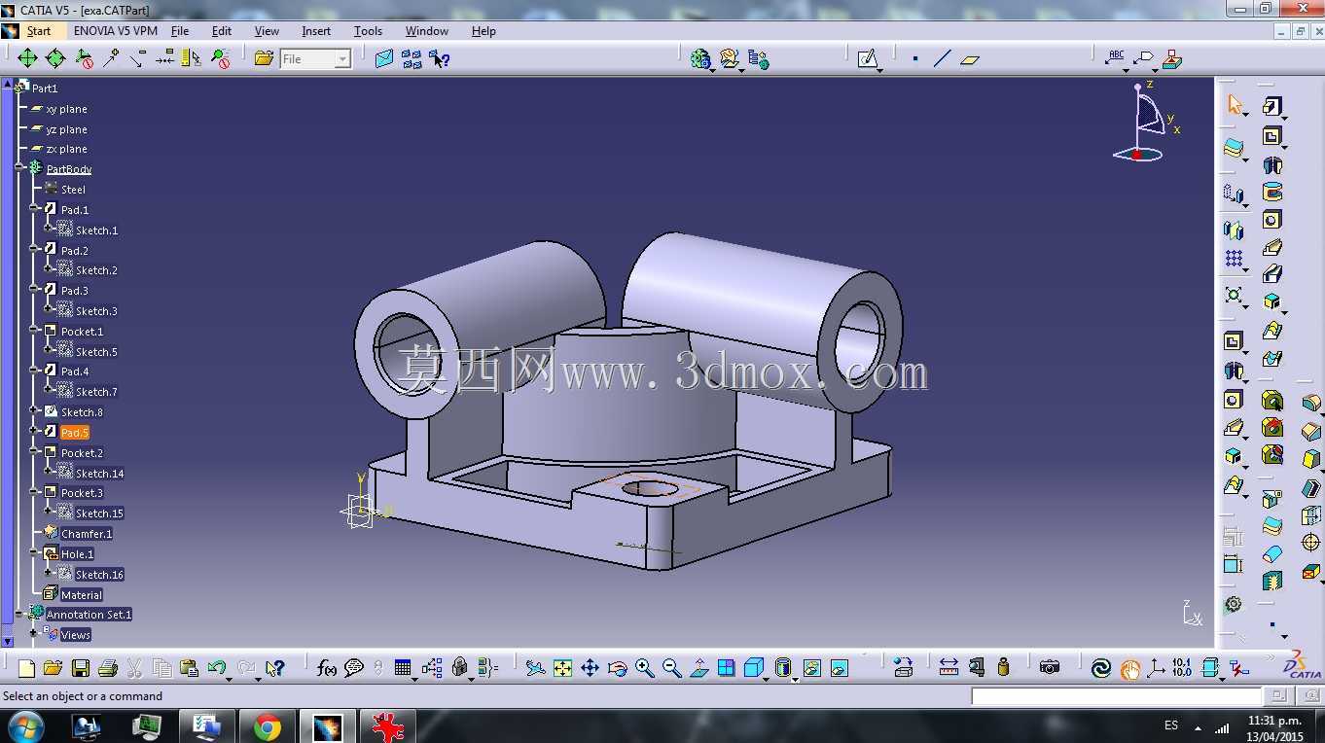Click the command input field in status bar

point(1116,696)
